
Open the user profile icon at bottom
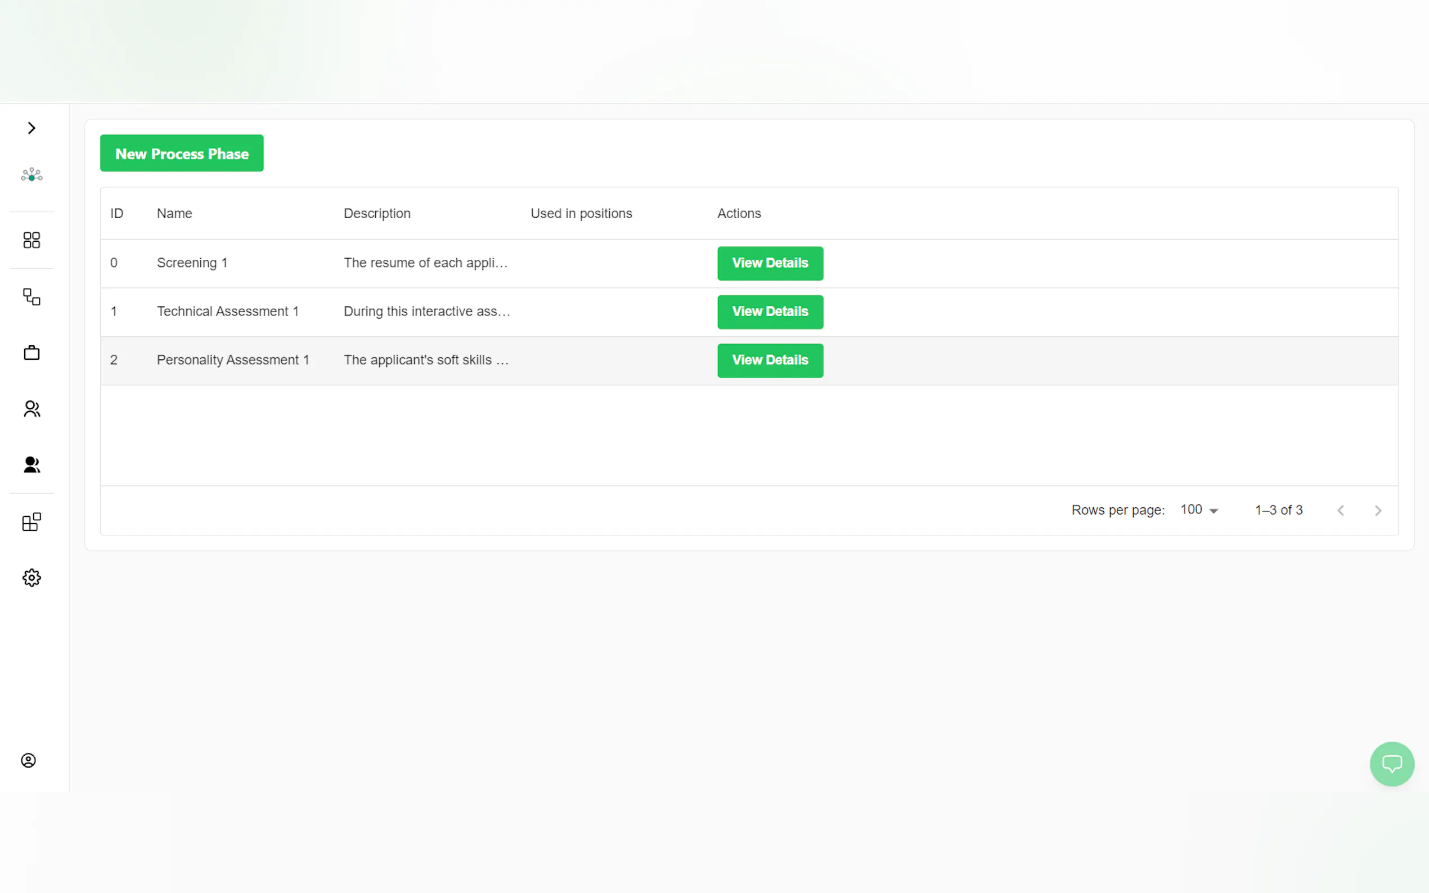point(28,760)
